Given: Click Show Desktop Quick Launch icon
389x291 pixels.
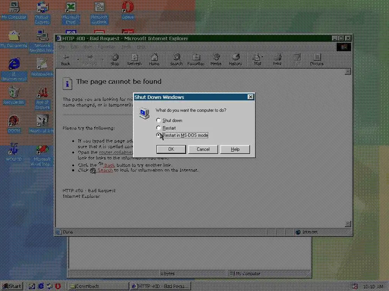Looking at the screenshot, I should (32, 286).
